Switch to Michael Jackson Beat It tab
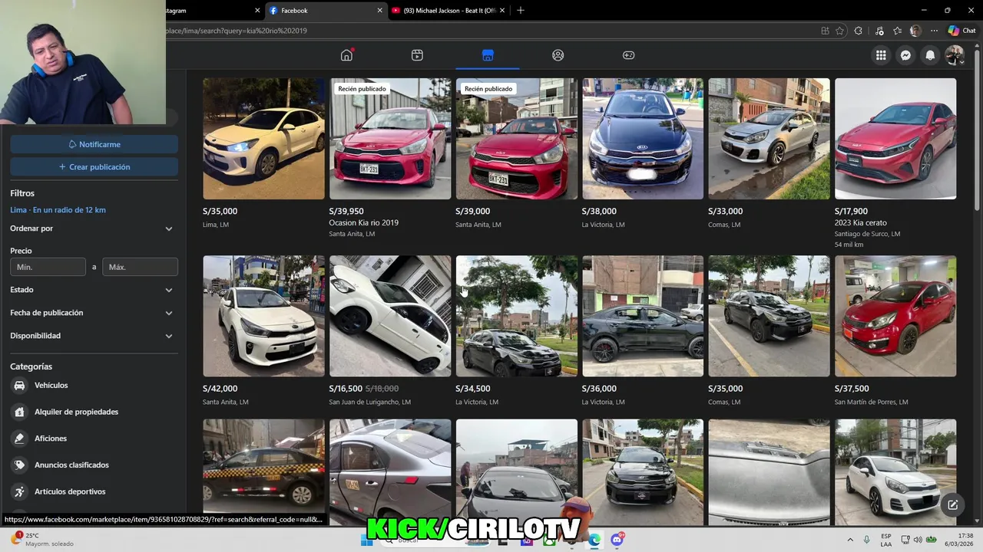This screenshot has height=552, width=983. pos(448,11)
